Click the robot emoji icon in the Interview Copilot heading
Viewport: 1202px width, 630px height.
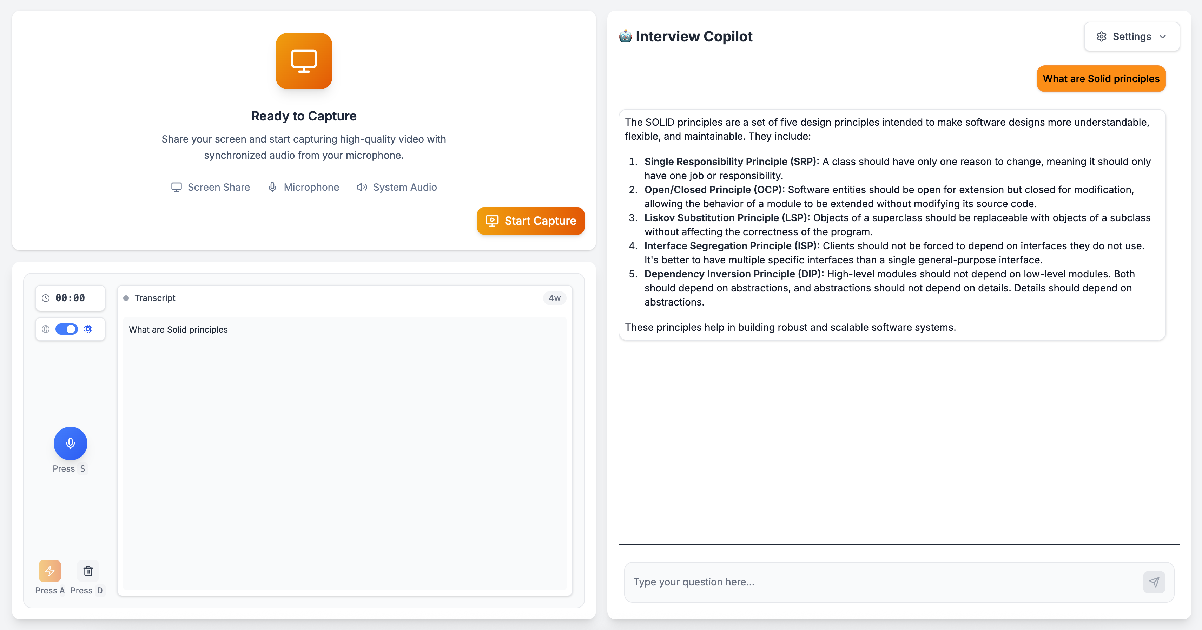tap(626, 37)
